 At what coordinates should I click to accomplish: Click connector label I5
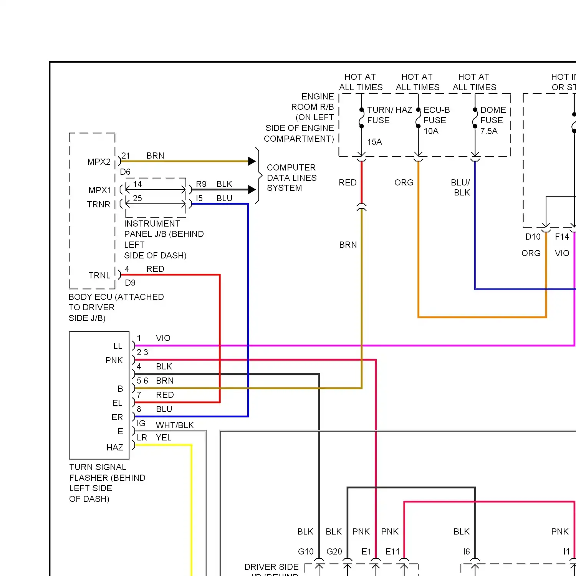click(x=199, y=198)
